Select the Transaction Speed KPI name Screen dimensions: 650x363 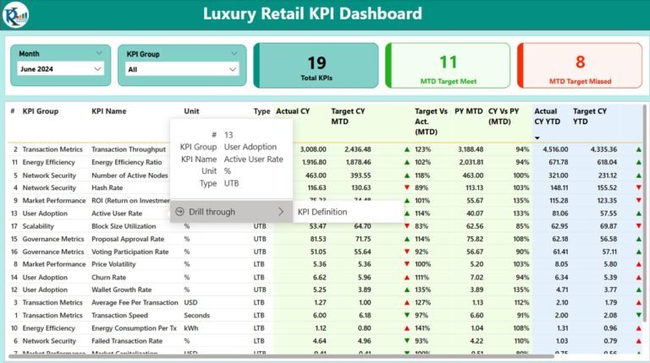click(119, 315)
